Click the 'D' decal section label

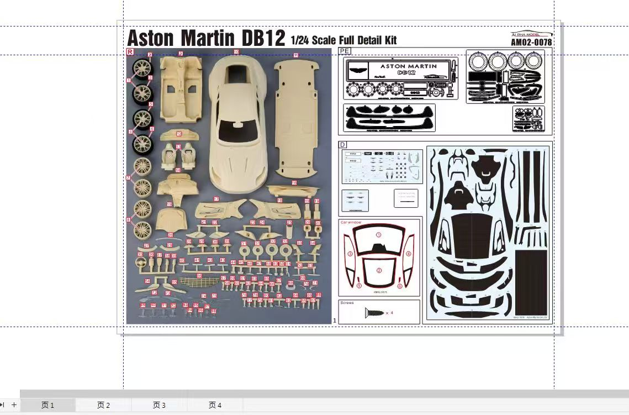click(342, 144)
